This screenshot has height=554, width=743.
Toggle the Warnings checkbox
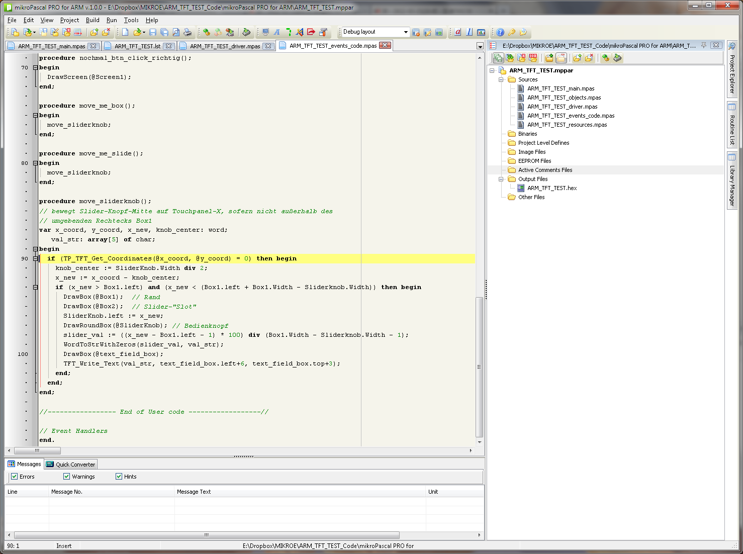click(x=67, y=477)
